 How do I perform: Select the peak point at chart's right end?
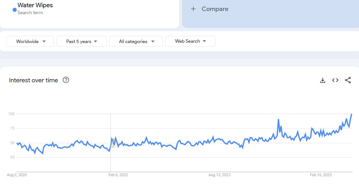point(351,114)
